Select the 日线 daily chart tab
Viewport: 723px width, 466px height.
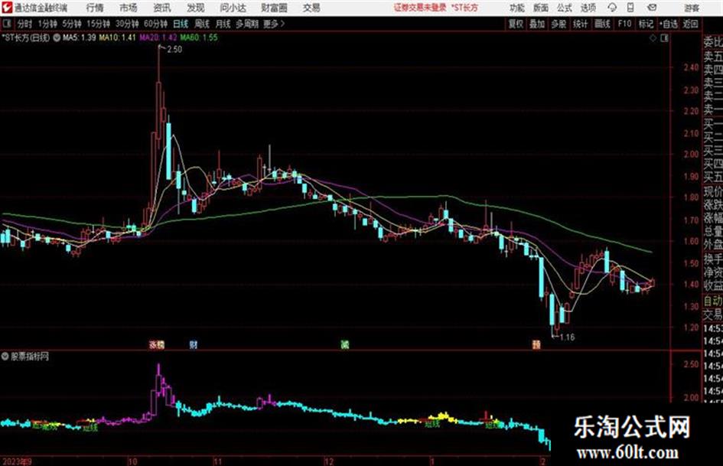[x=181, y=24]
